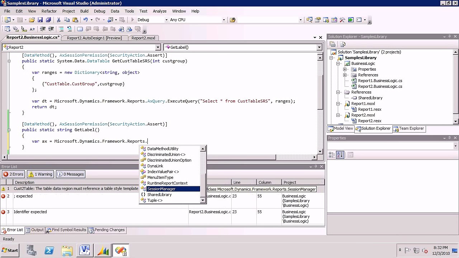
Task: Collapse the Report1.moxl node
Action: click(x=338, y=104)
